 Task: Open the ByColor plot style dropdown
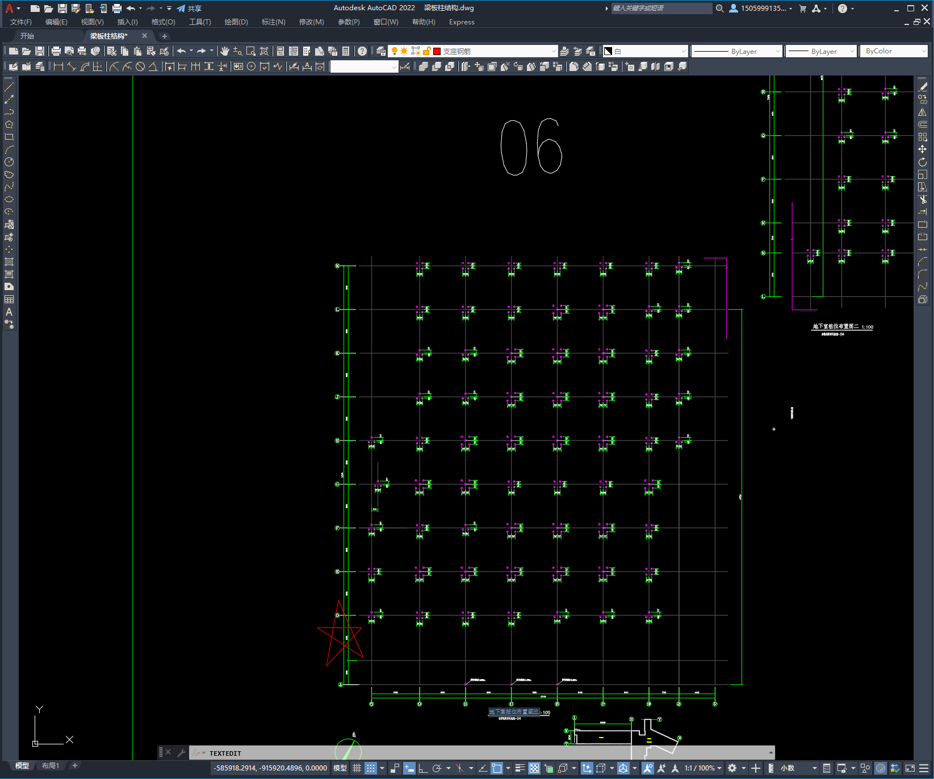(894, 51)
